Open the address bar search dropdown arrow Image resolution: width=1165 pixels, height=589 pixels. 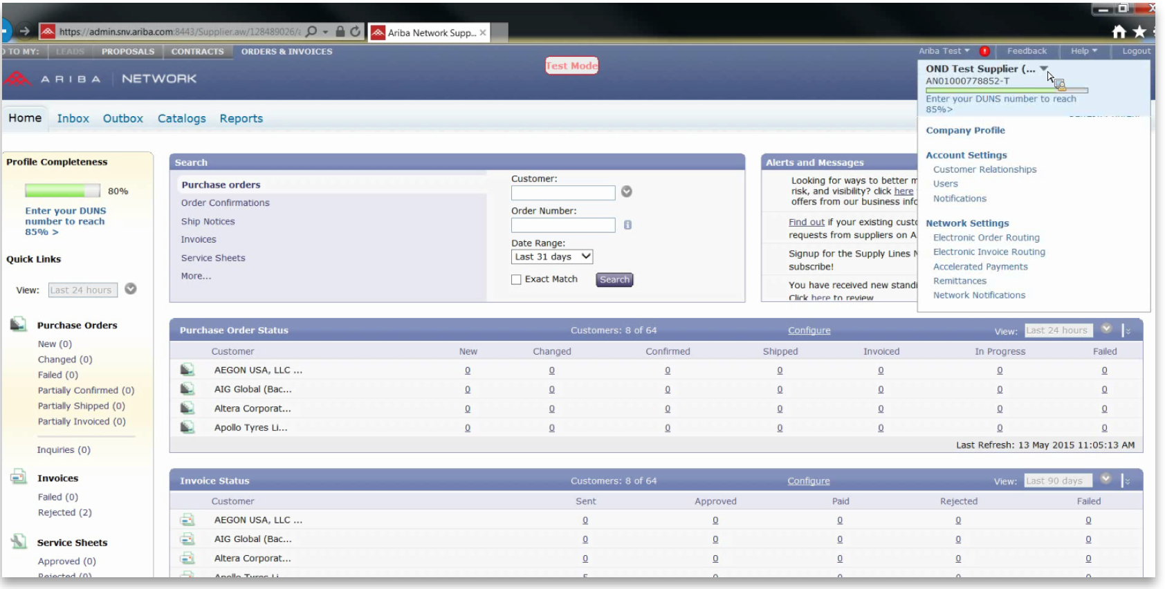click(x=325, y=32)
